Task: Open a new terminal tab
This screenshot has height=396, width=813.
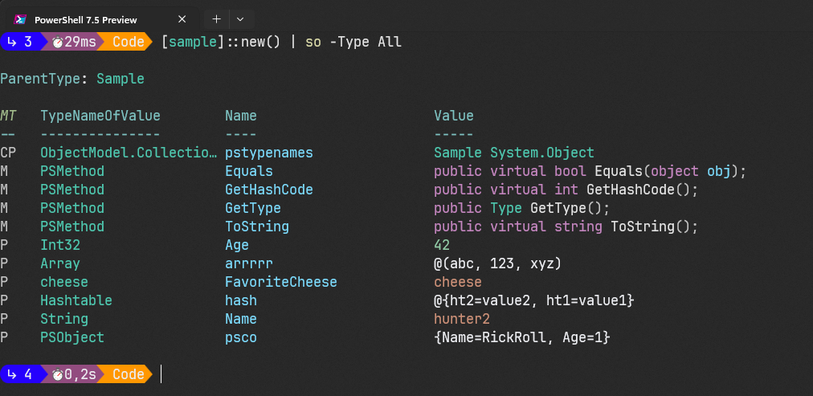Action: click(216, 19)
